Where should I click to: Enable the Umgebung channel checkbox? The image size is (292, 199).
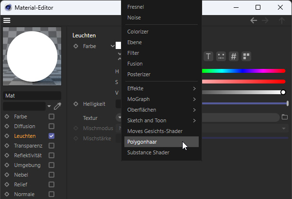click(52, 165)
